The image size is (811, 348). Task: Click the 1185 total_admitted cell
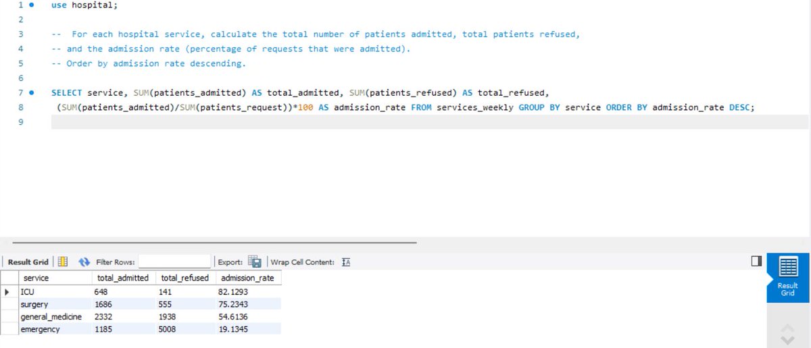[x=123, y=329]
